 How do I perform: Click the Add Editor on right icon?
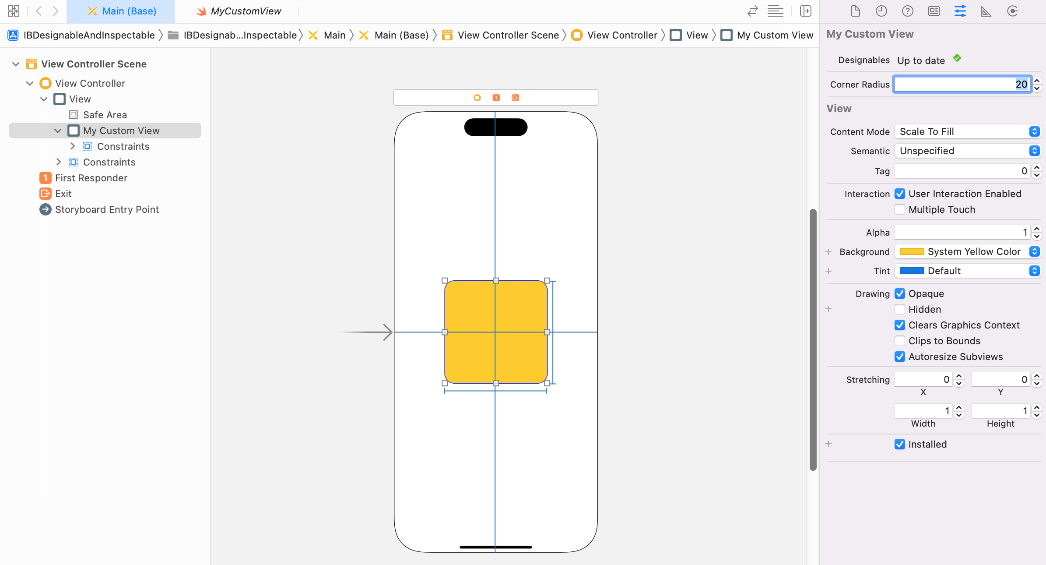tap(805, 11)
